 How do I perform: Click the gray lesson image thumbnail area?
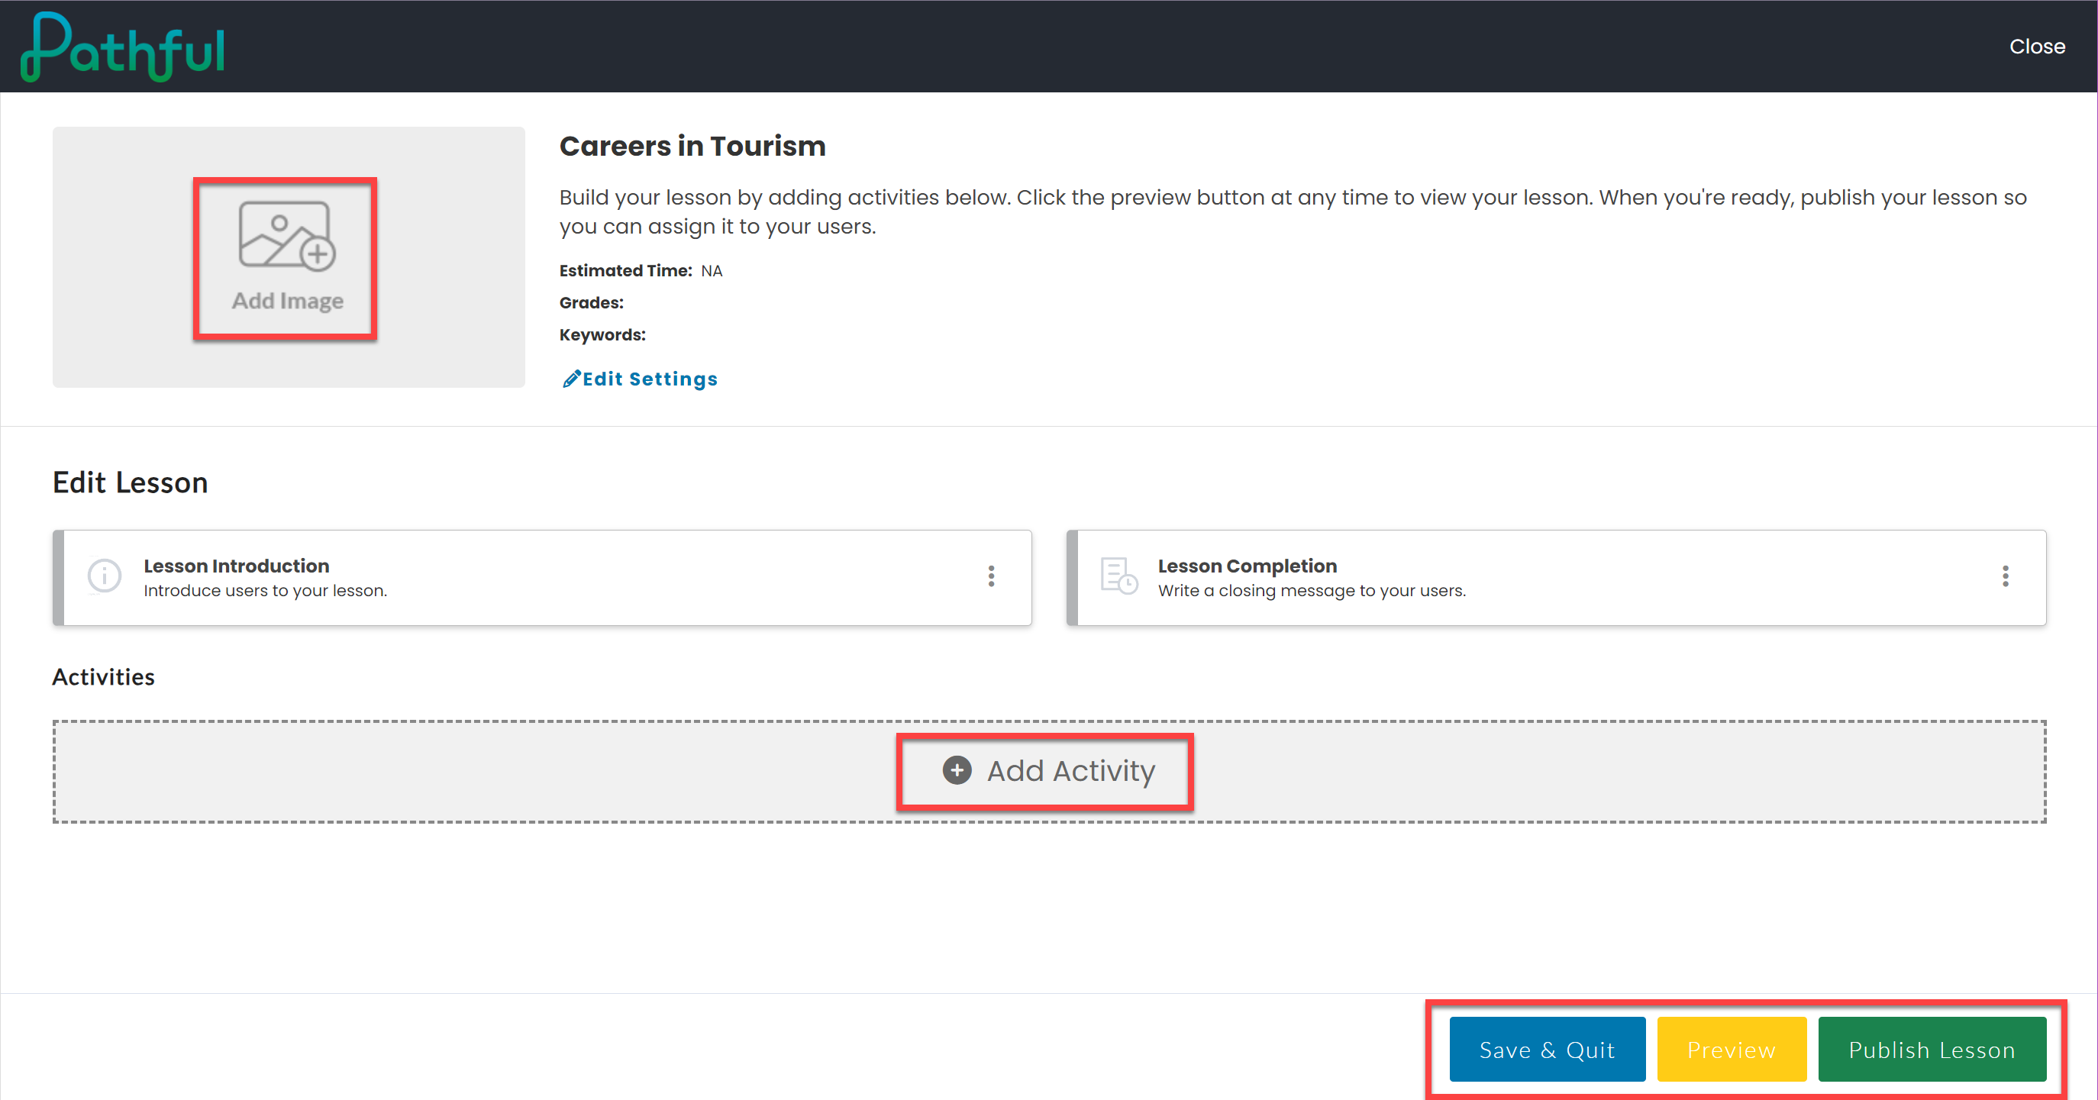pyautogui.click(x=289, y=257)
